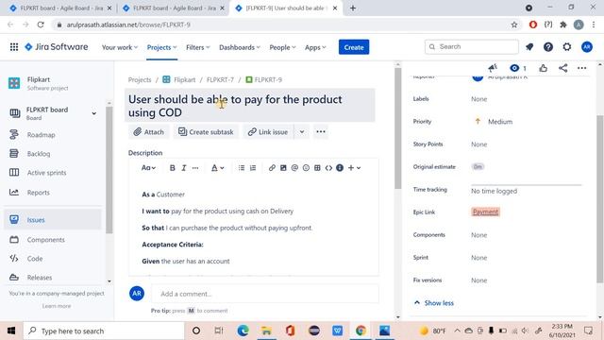Click the blue Create button
This screenshot has height=340, width=604.
[x=354, y=47]
